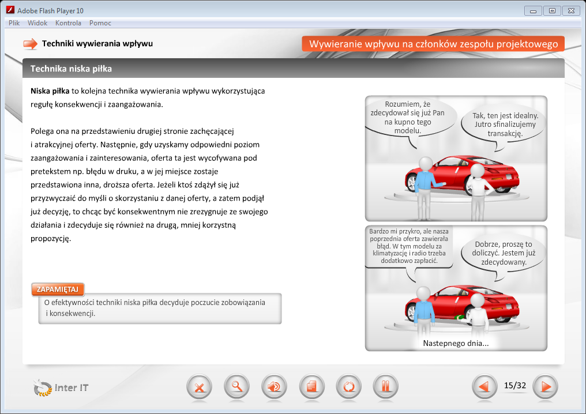Close the Flash Player window
586x414 pixels.
(571, 11)
